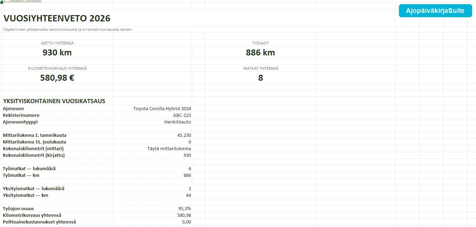Viewport: 476px width, 227px height.
Task: Click the ABC-123 registration number cell
Action: tap(152, 115)
